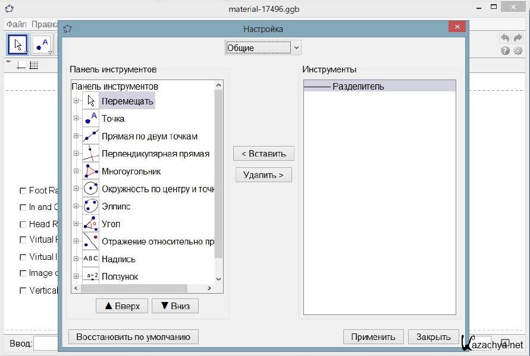This screenshot has width=530, height=356.
Task: Select the Надпись ABC text icon
Action: click(91, 259)
